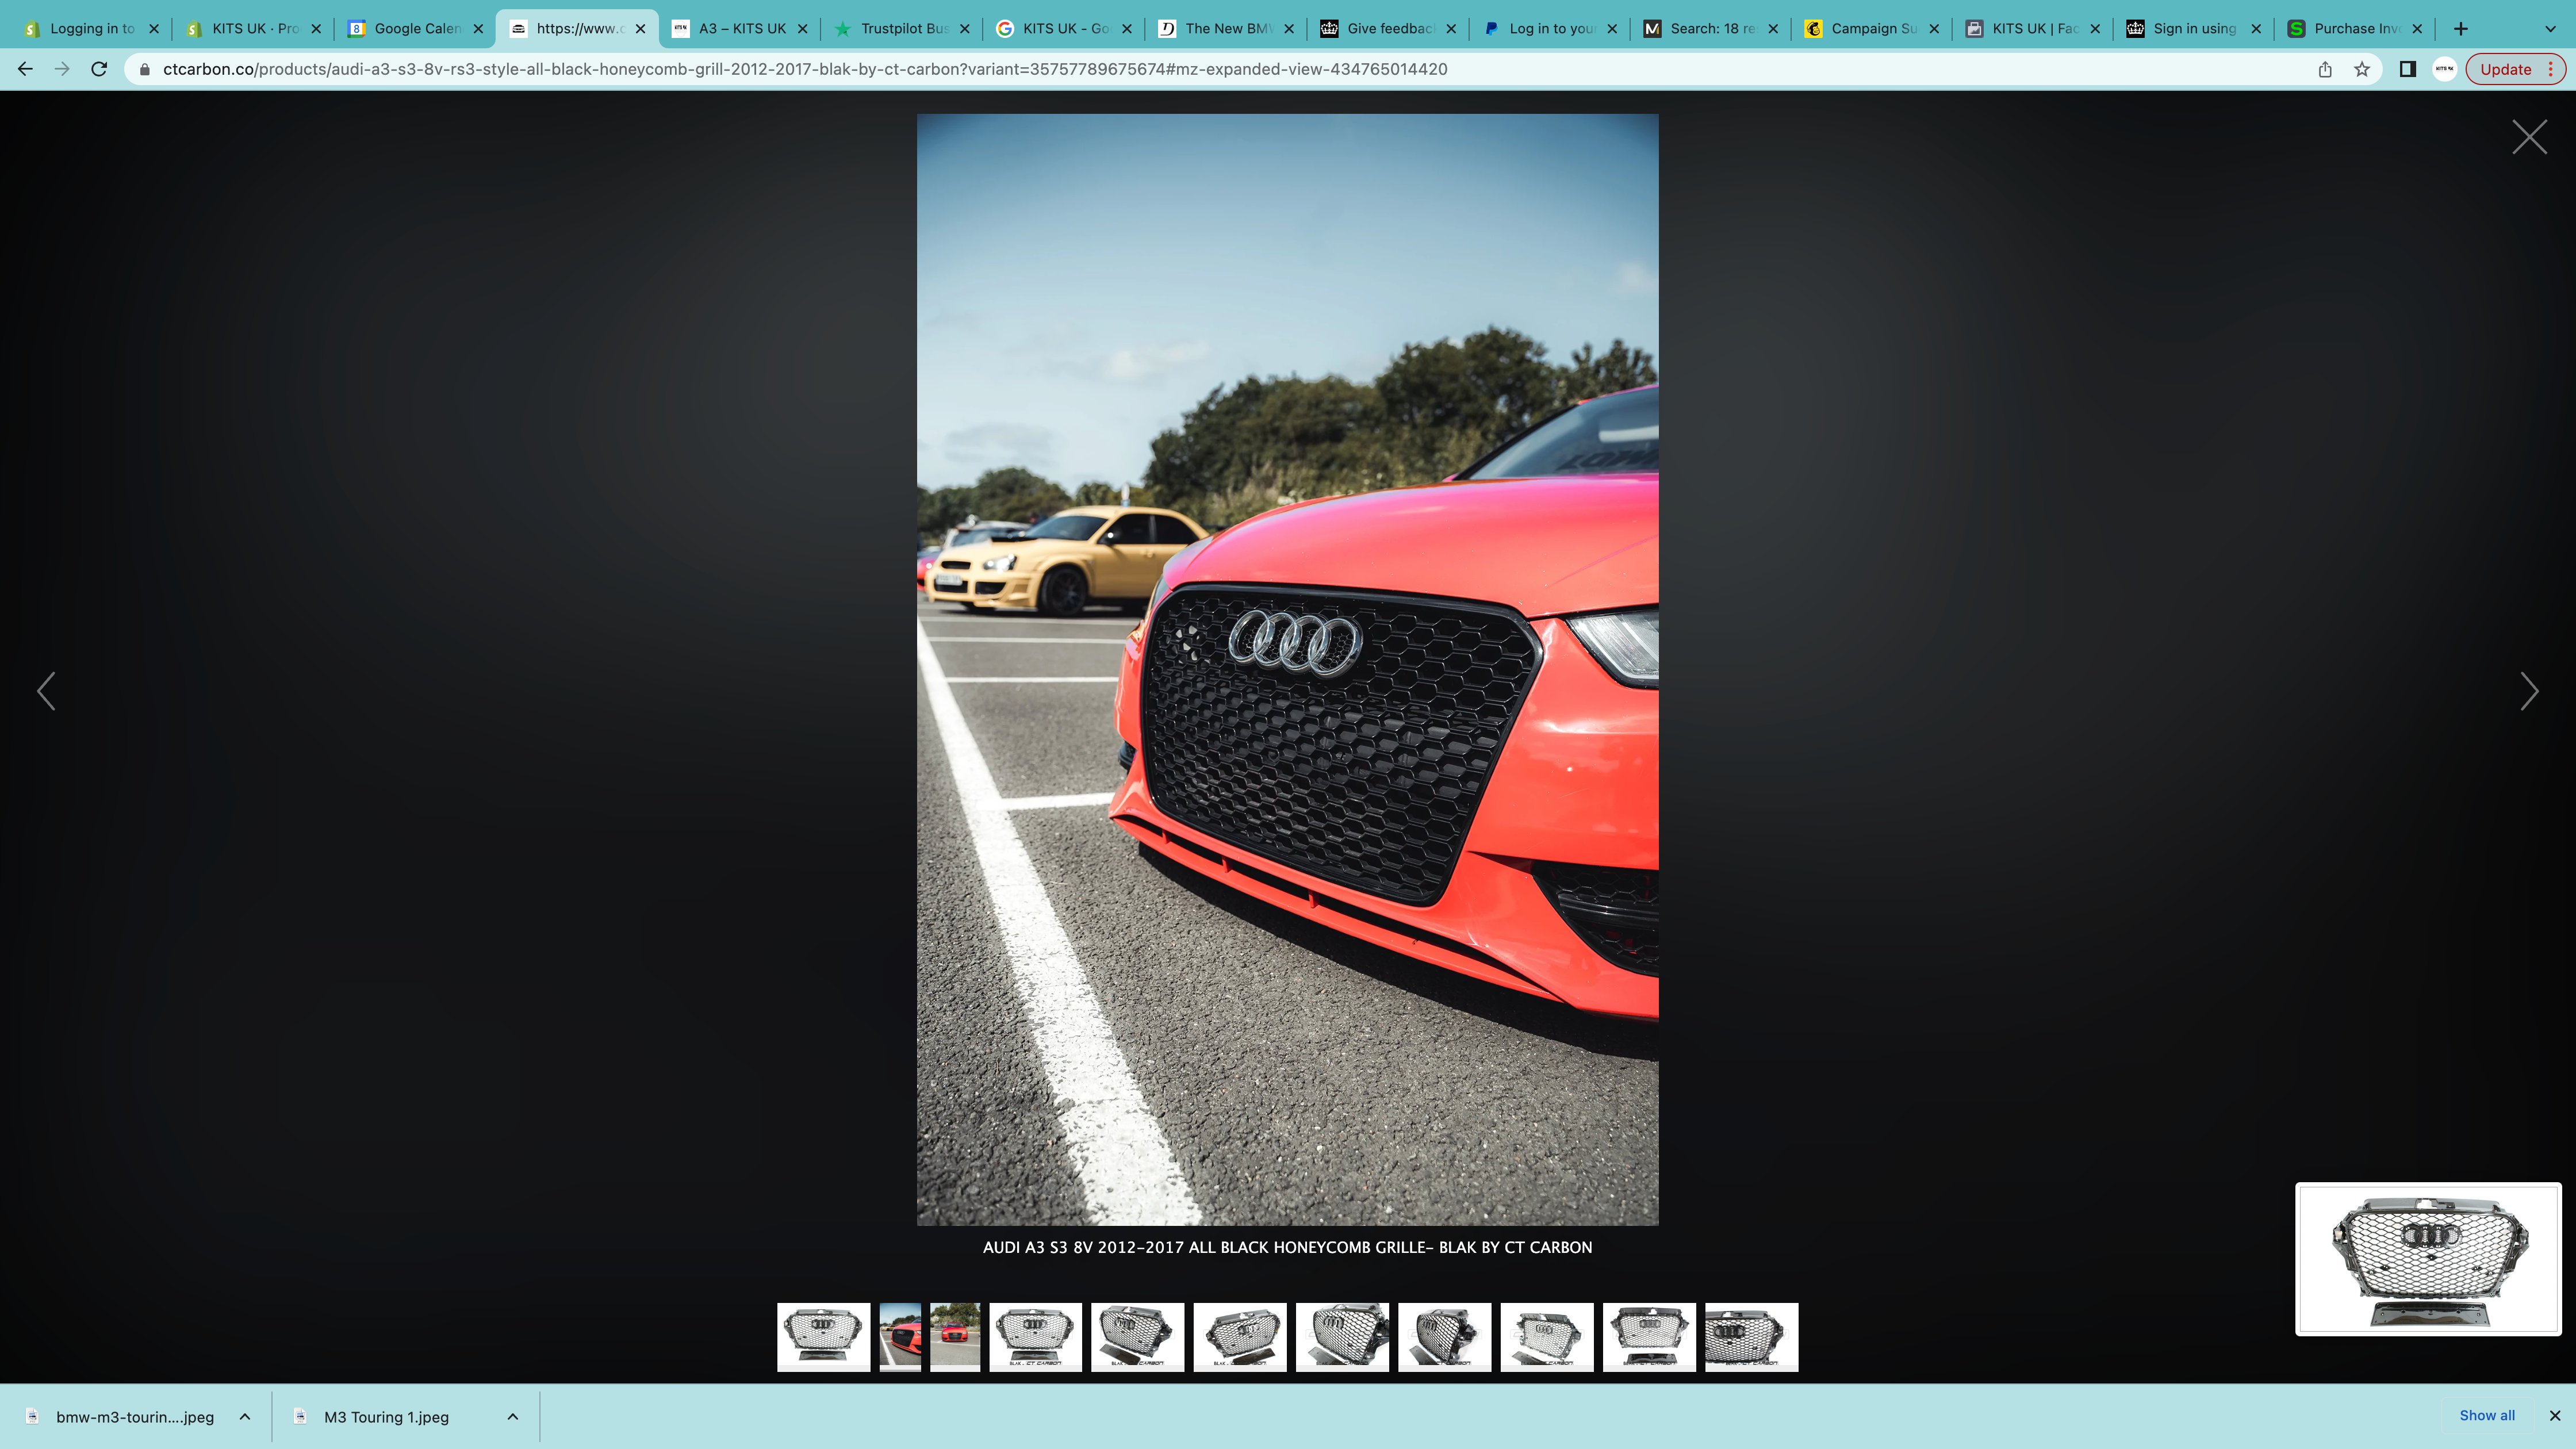Select seventh thumbnail, grille close-up
The image size is (2576, 1449).
(1342, 1337)
